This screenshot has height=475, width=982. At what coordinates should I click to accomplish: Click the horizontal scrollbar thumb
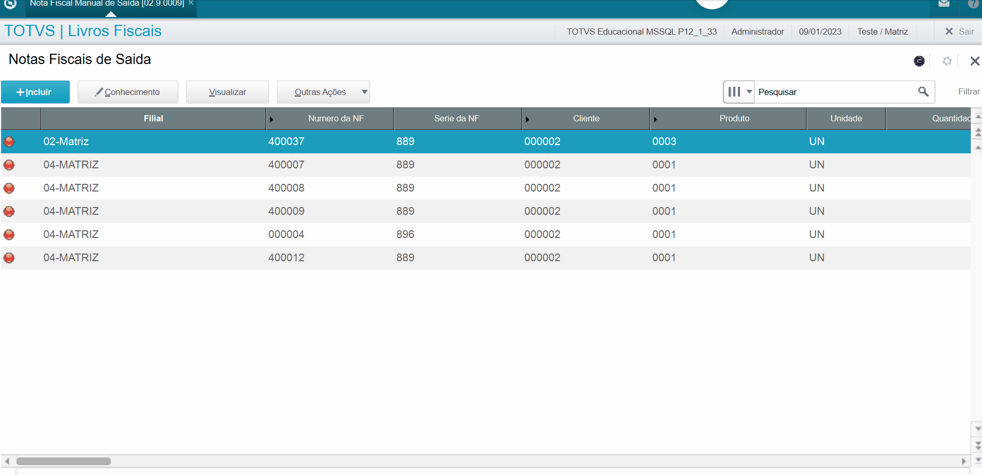pyautogui.click(x=64, y=461)
